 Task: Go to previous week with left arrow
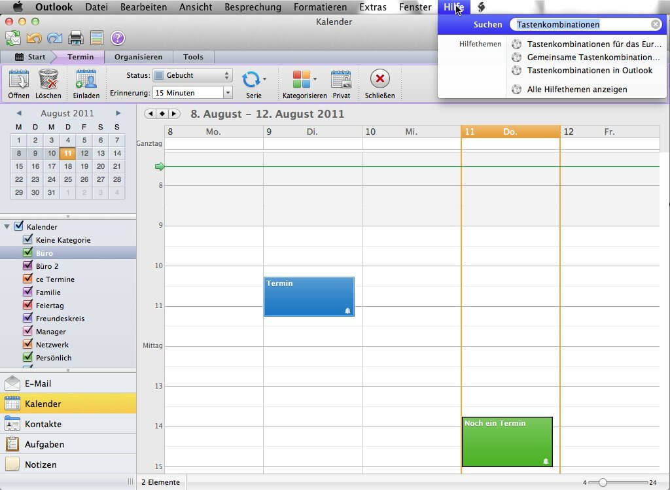[151, 114]
